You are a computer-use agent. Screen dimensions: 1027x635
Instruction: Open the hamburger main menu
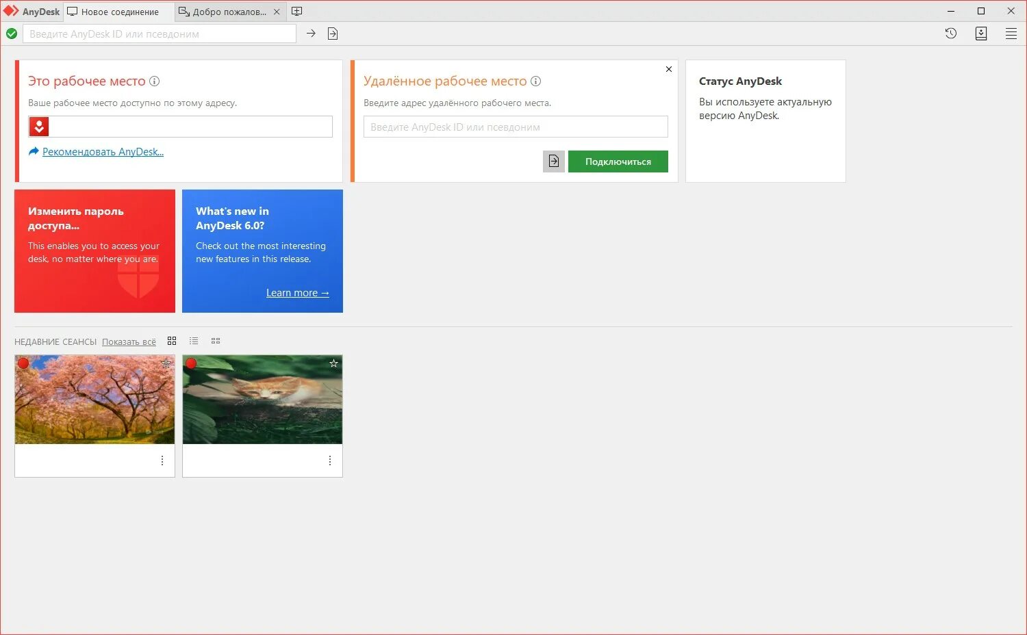(1011, 34)
